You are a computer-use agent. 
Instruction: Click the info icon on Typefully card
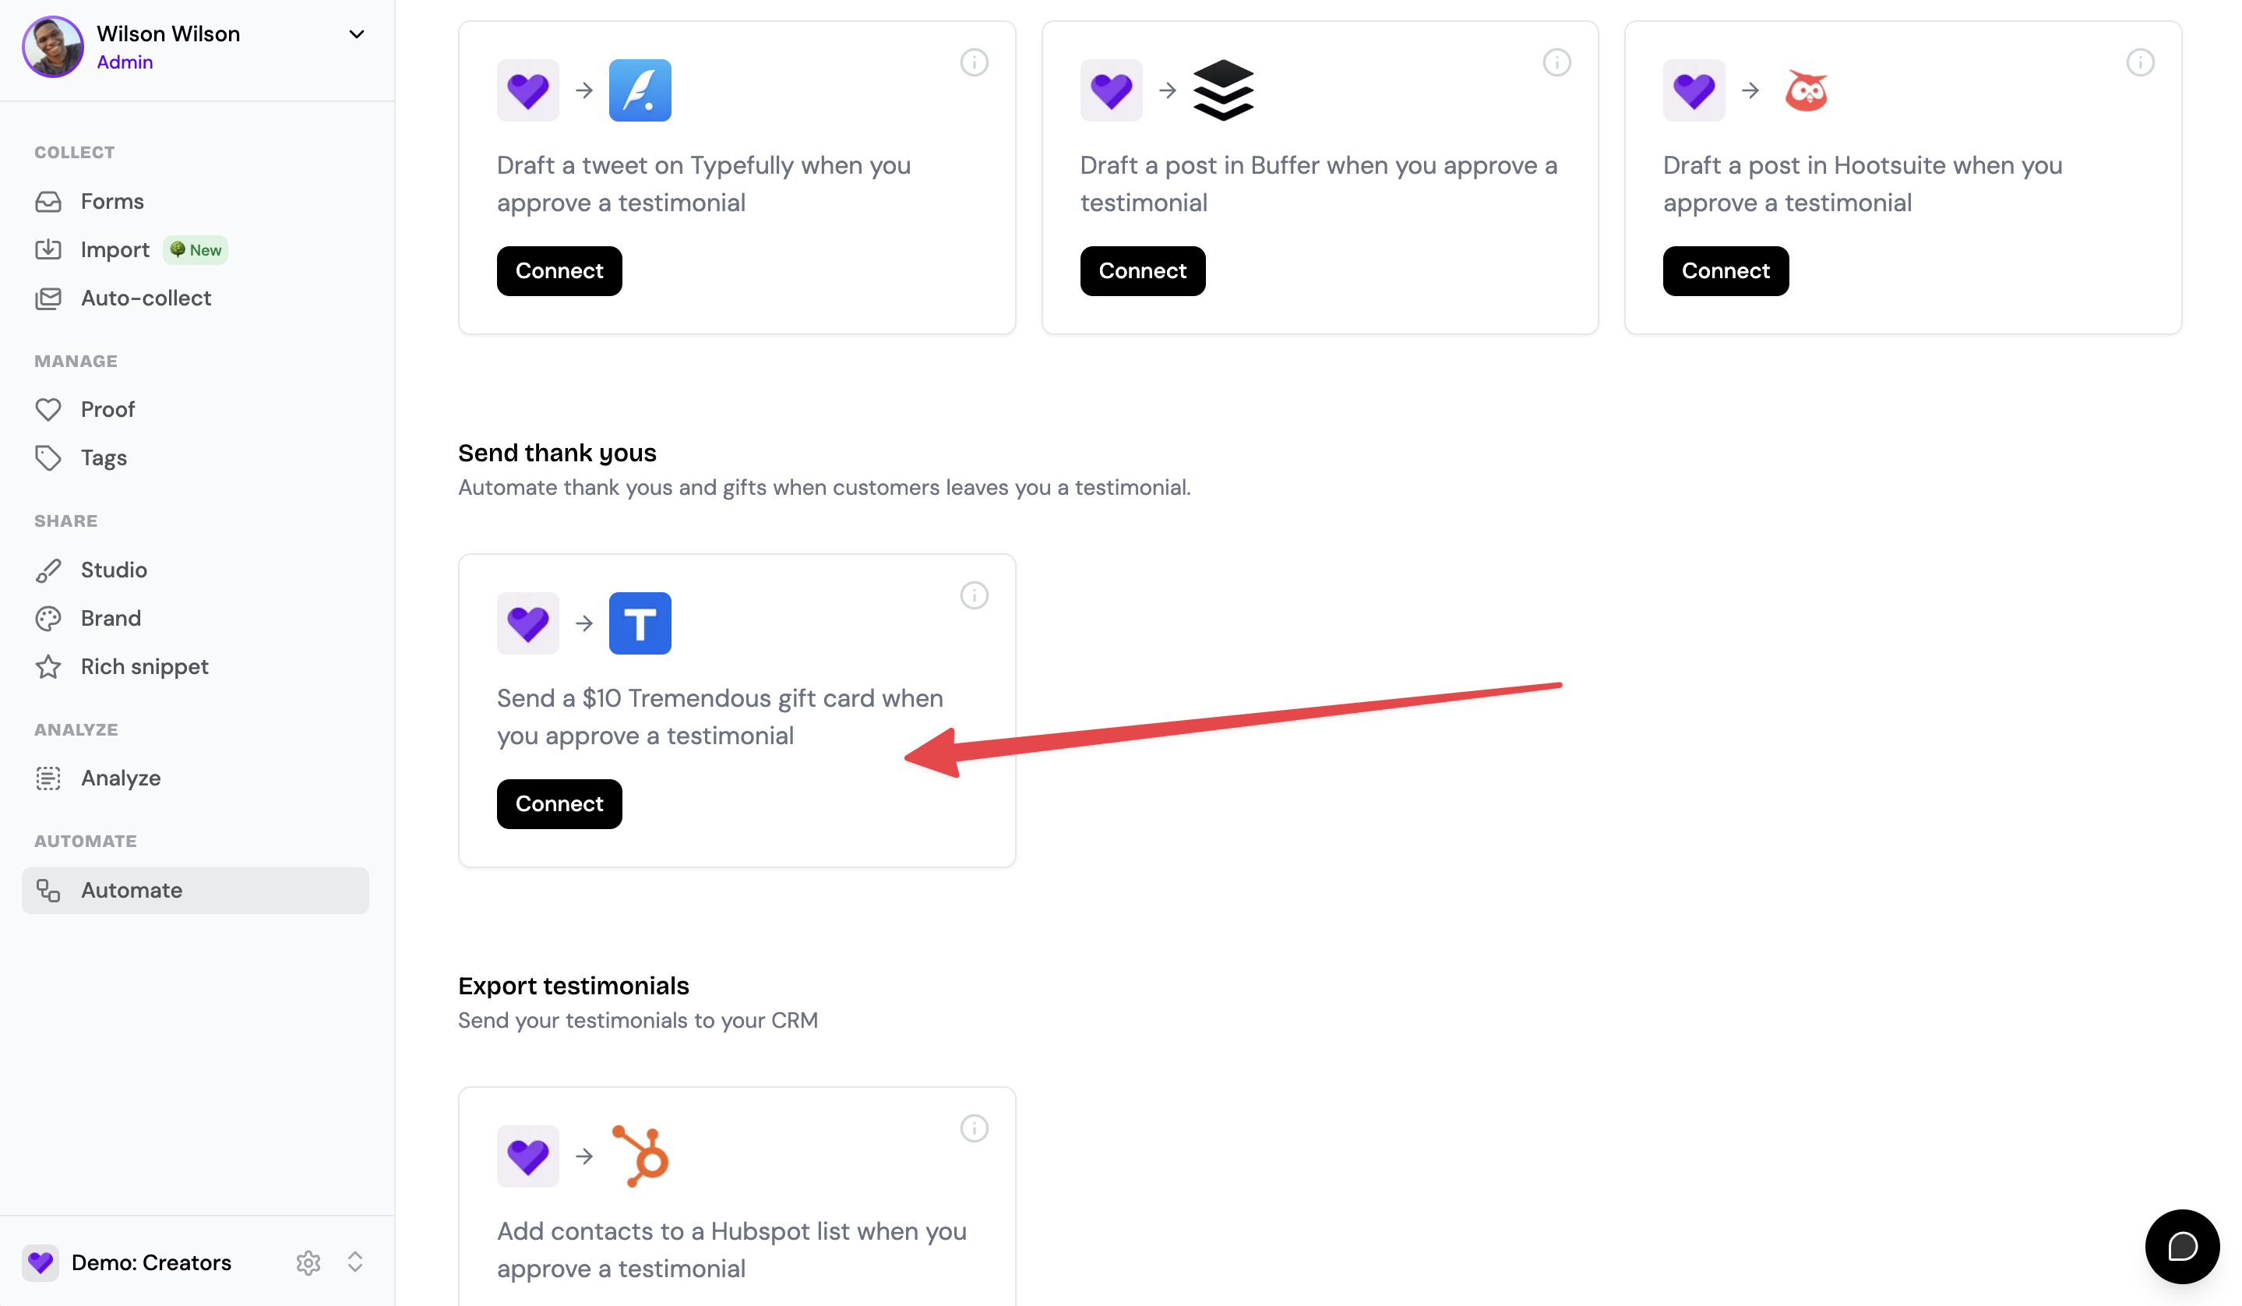tap(975, 62)
